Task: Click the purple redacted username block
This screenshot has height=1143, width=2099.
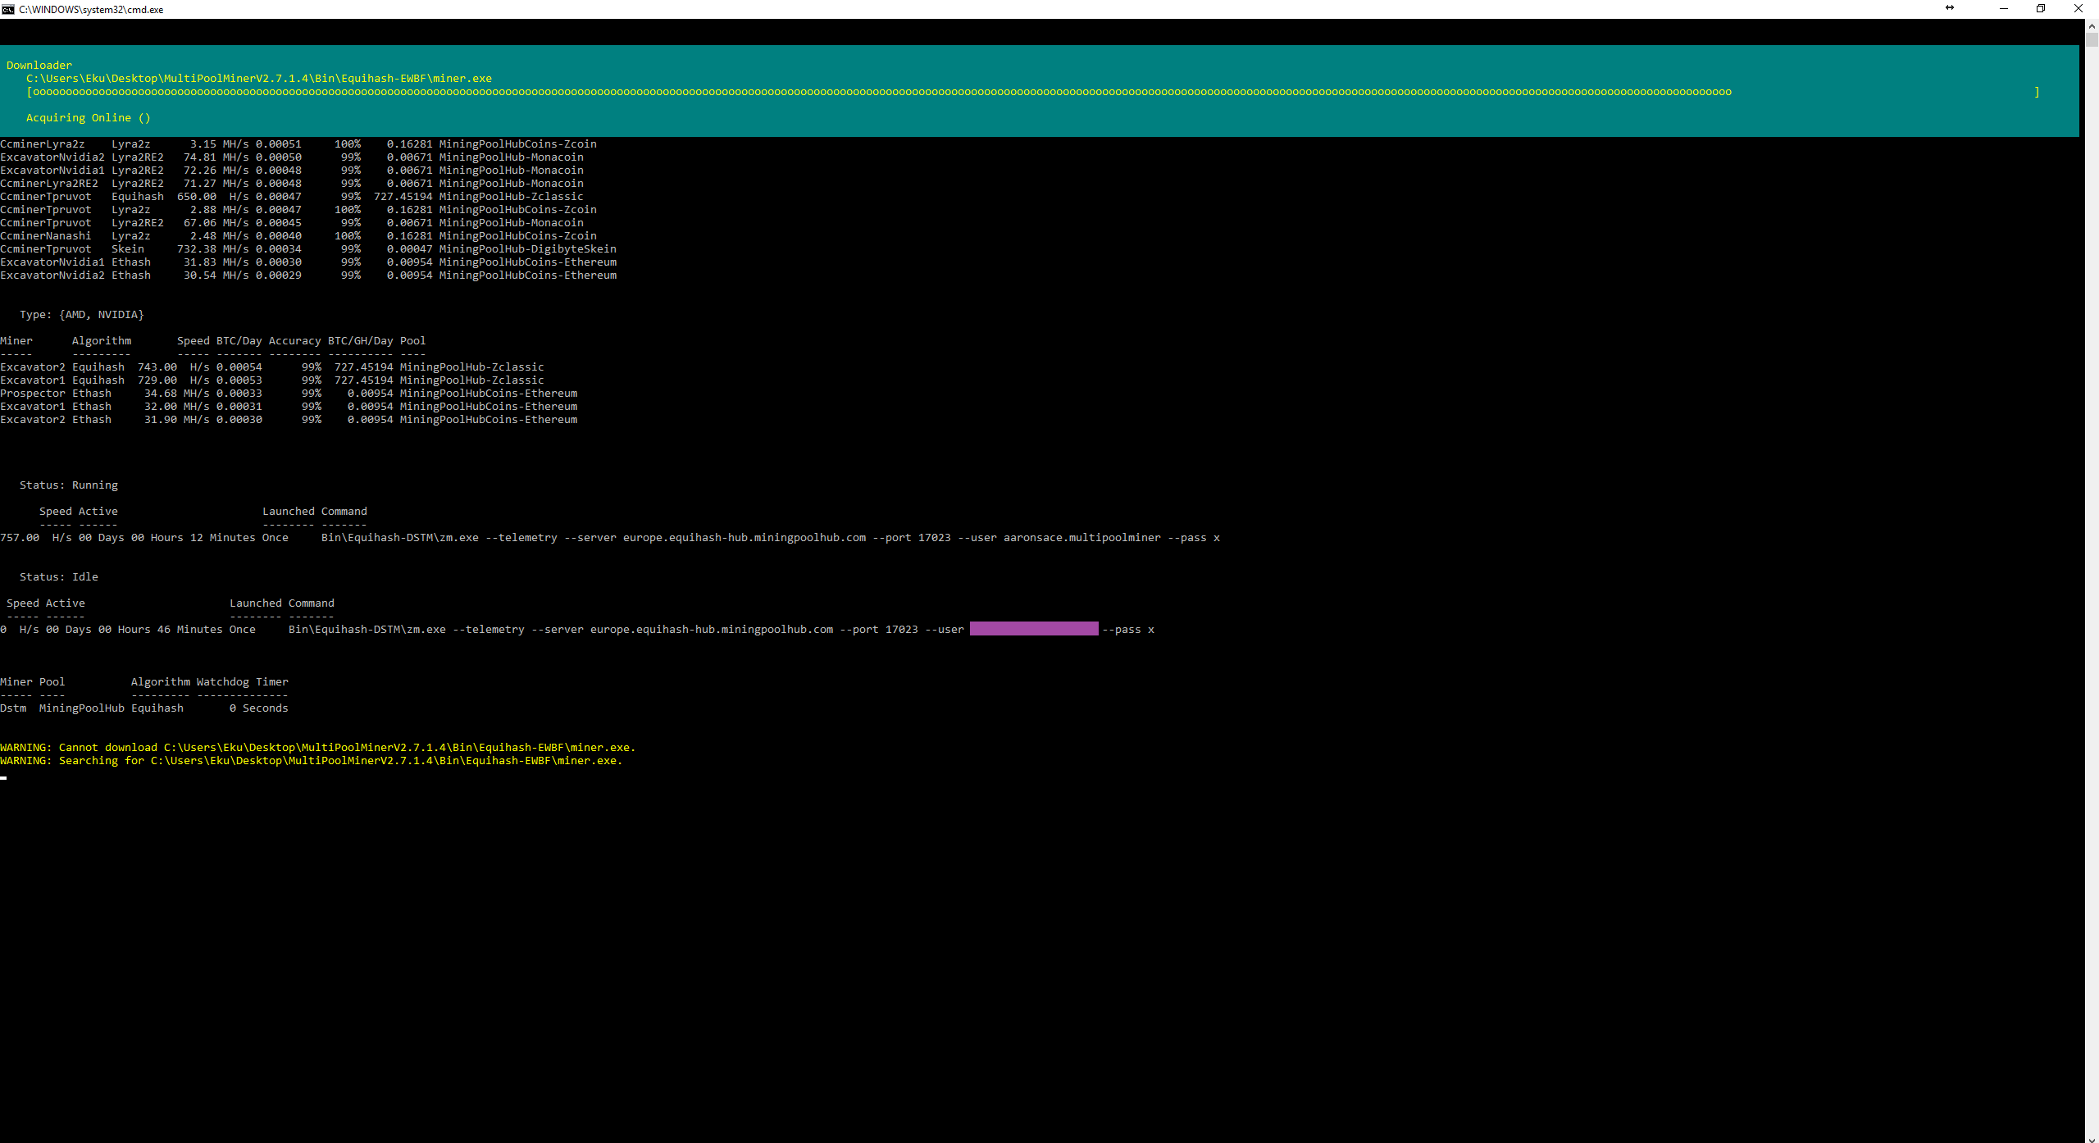Action: coord(1033,629)
